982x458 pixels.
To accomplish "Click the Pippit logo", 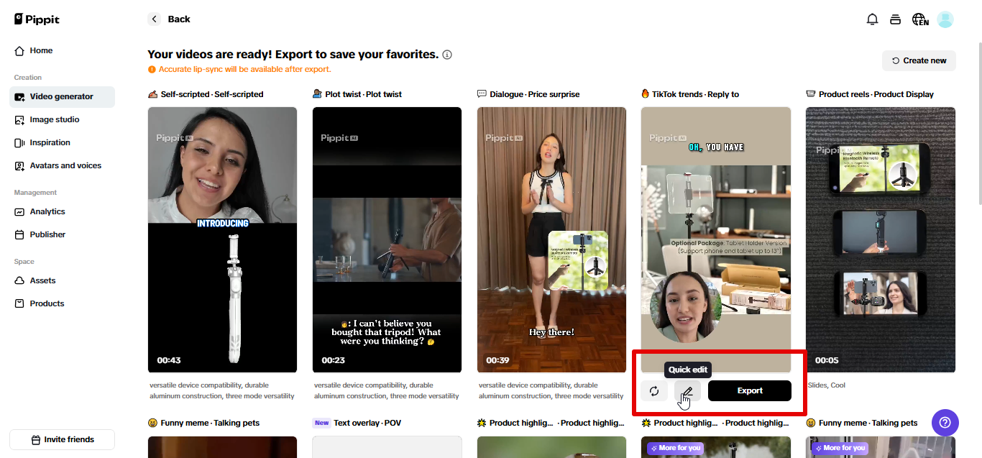I will [37, 19].
